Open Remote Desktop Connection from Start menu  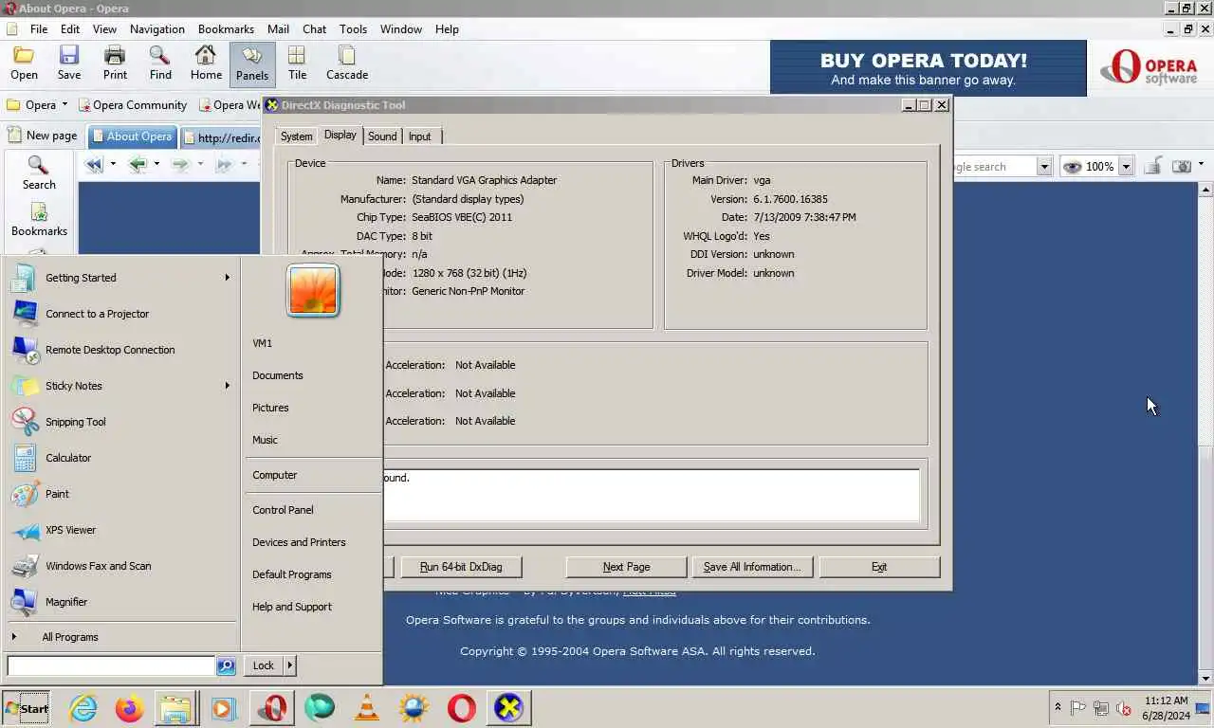point(121,350)
